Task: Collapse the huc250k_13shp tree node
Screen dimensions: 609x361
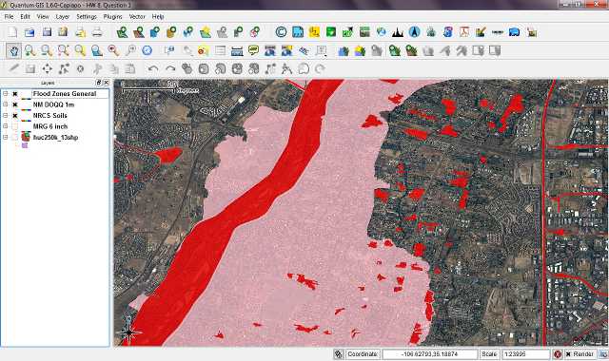Action: click(6, 137)
